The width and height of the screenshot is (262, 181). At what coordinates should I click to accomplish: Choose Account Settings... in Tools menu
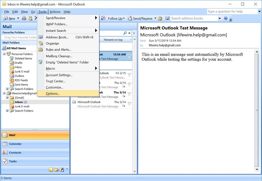[68, 75]
